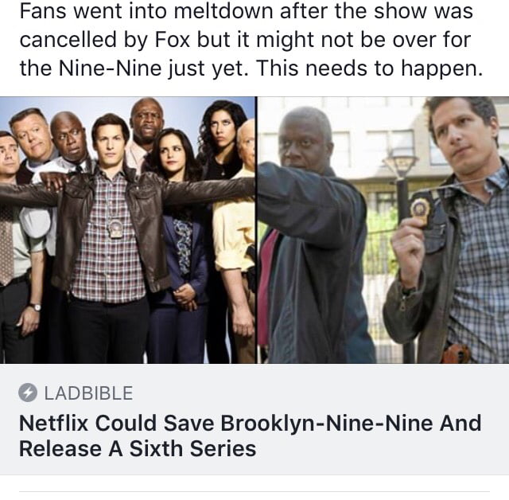The width and height of the screenshot is (509, 500).
Task: Open the LADBIBLE source label
Action: 88,393
